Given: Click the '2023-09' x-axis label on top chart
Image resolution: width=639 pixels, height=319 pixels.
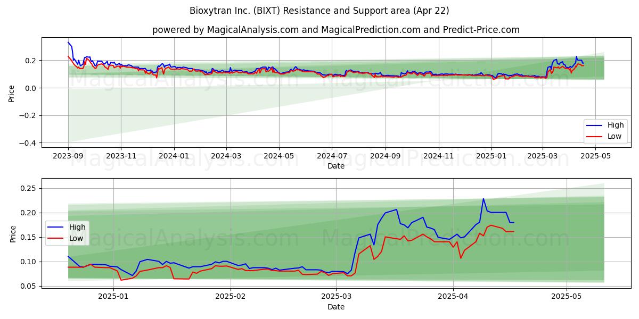Looking at the screenshot, I should click(68, 156).
